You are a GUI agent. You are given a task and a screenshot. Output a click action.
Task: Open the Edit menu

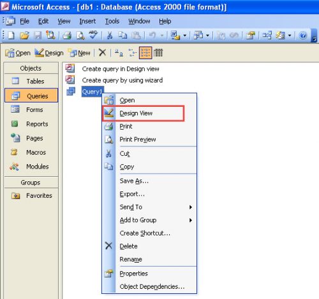pos(43,21)
